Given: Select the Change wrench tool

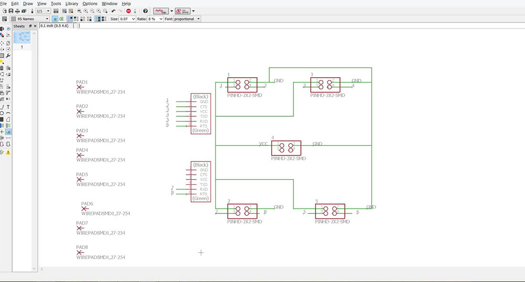Looking at the screenshot, I should pos(8,55).
